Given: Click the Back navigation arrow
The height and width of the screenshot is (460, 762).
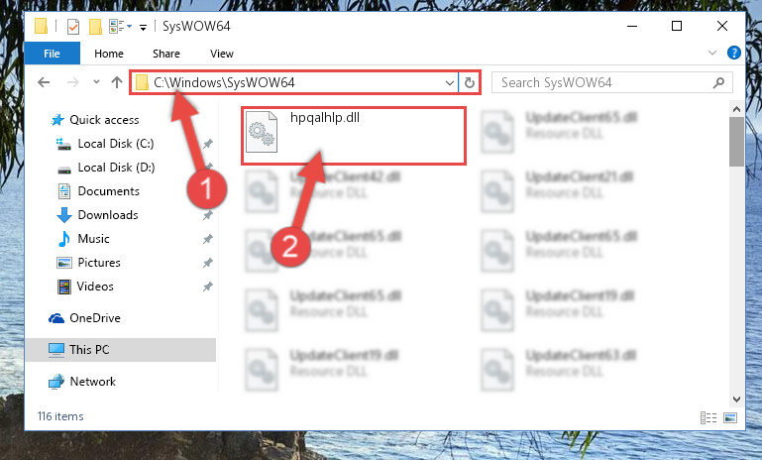Looking at the screenshot, I should coord(44,82).
